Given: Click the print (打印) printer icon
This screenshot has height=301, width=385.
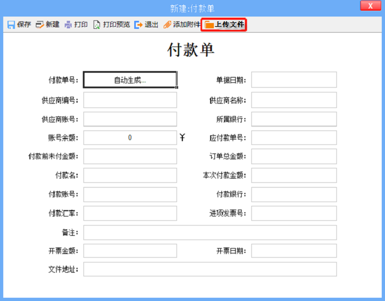Looking at the screenshot, I should point(68,25).
